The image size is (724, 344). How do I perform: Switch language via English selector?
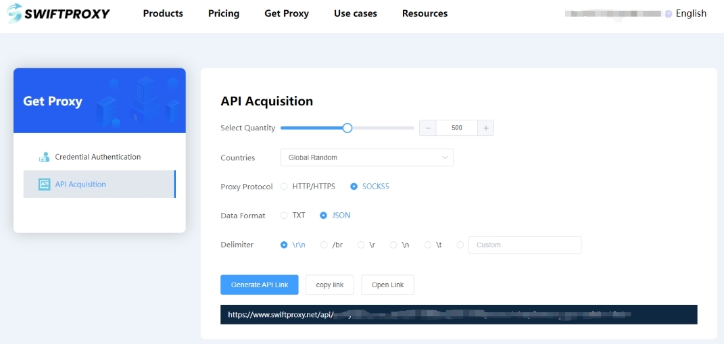point(692,14)
